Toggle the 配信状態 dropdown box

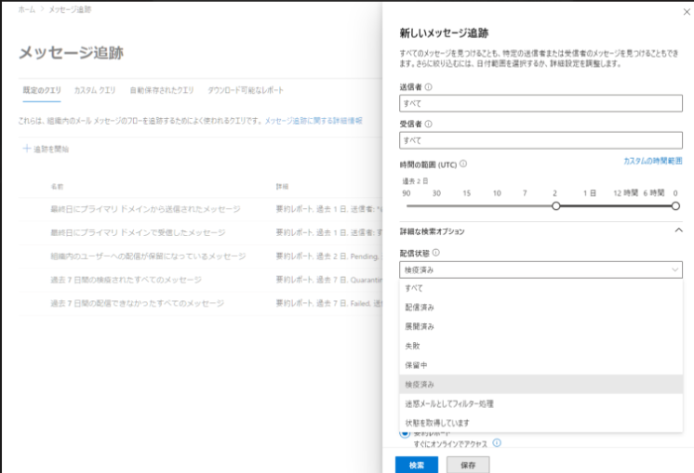[541, 269]
